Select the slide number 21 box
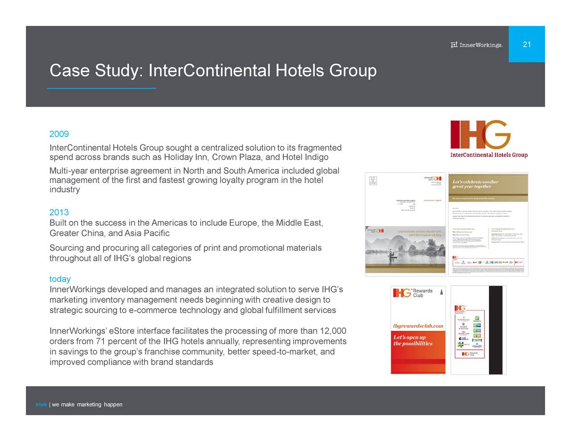Viewport: 571px width, 441px height. tap(527, 44)
